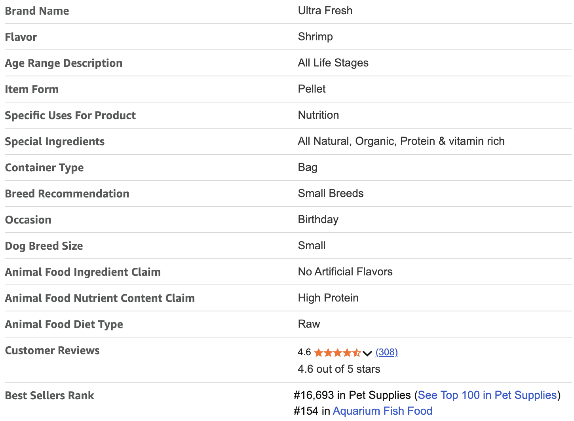
Task: Open the Aquarium Fish Food category link
Action: [x=382, y=411]
